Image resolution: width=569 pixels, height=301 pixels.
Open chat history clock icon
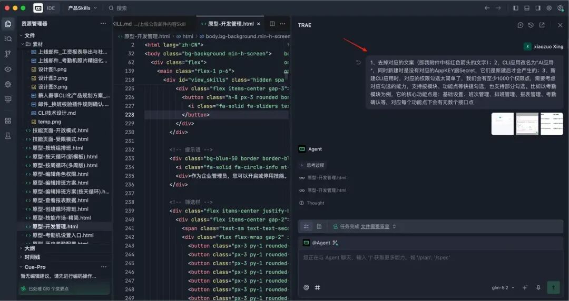pos(531,25)
